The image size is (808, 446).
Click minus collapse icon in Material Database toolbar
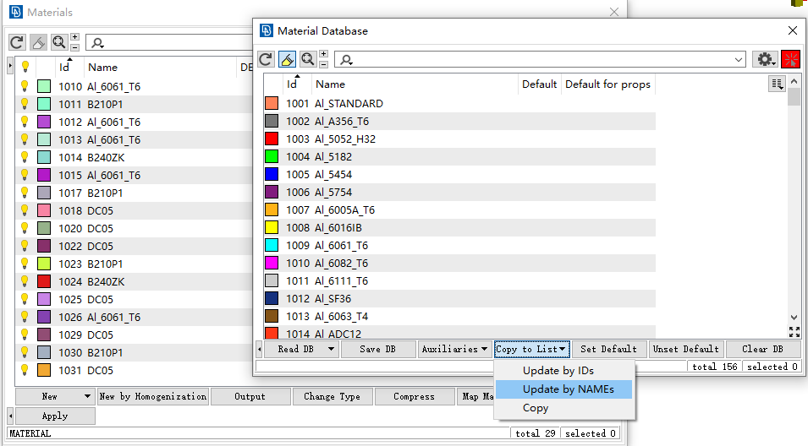click(323, 64)
